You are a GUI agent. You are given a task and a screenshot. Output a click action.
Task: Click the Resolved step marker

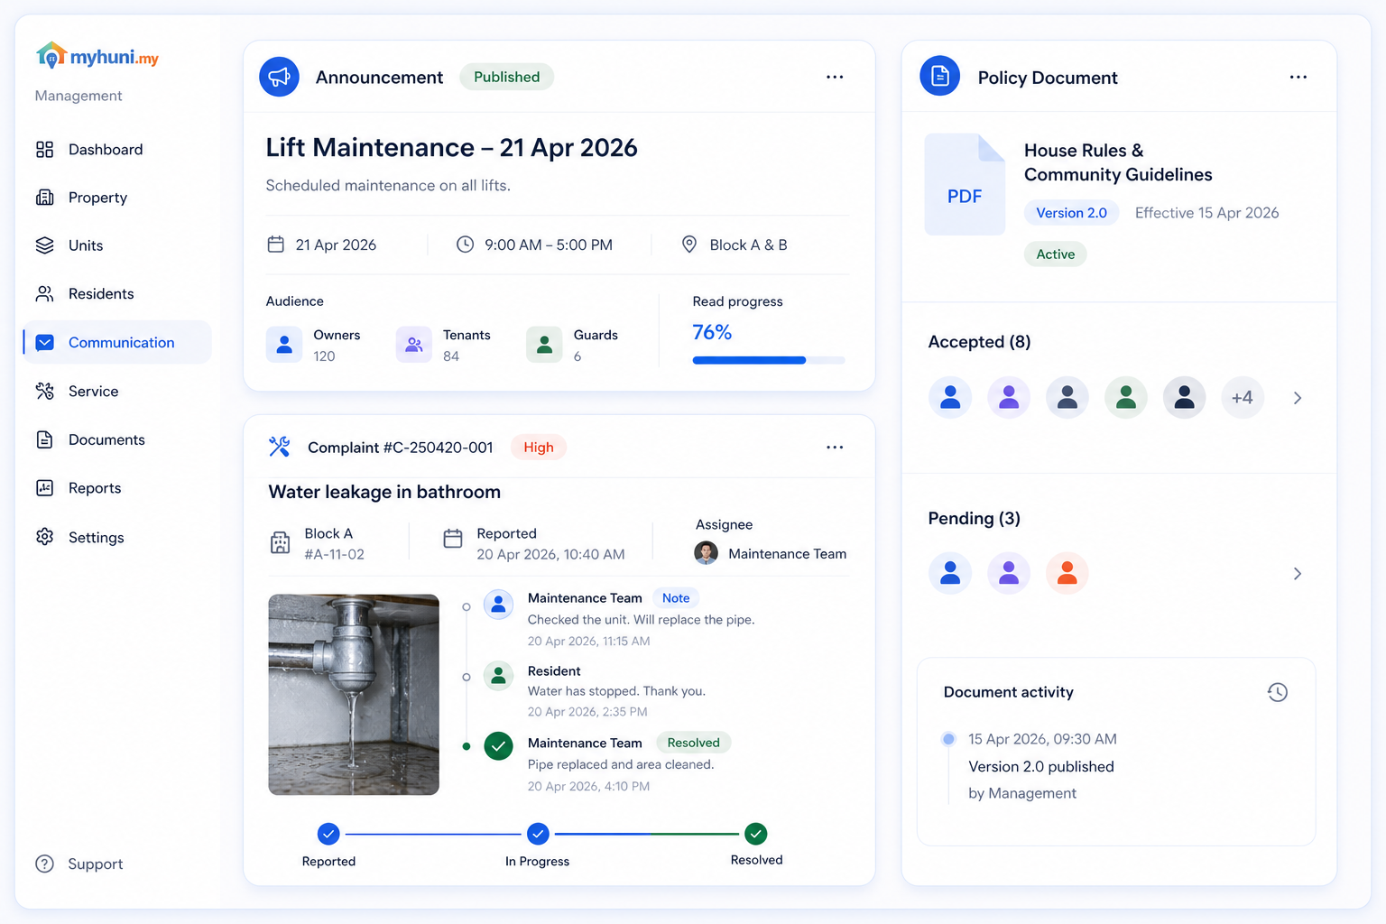756,834
